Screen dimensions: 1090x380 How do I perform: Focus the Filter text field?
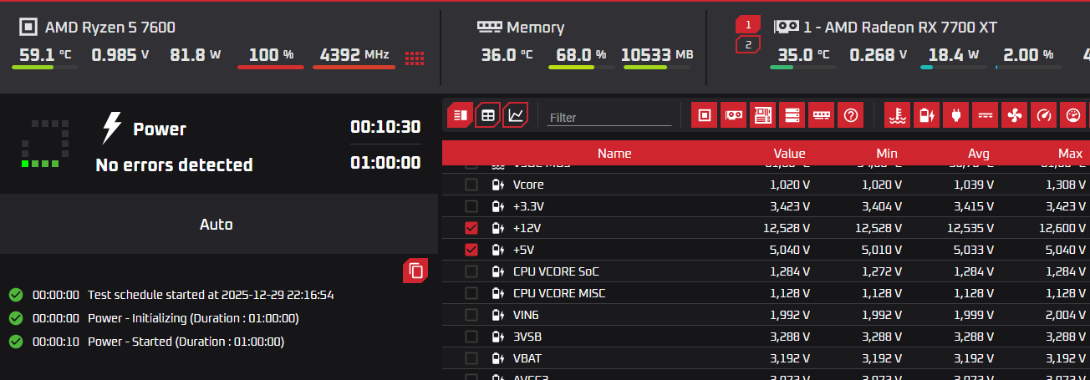[609, 118]
